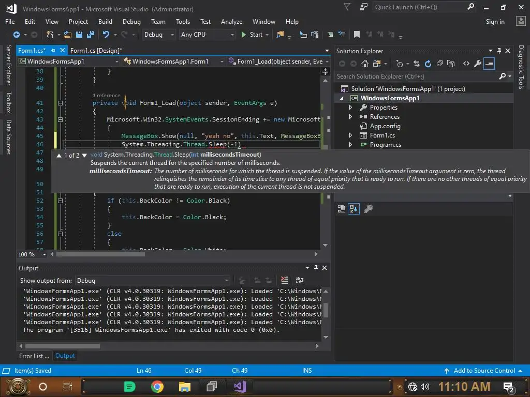Click the feedback icon next to Quick Launch
The height and width of the screenshot is (397, 530).
(364, 7)
